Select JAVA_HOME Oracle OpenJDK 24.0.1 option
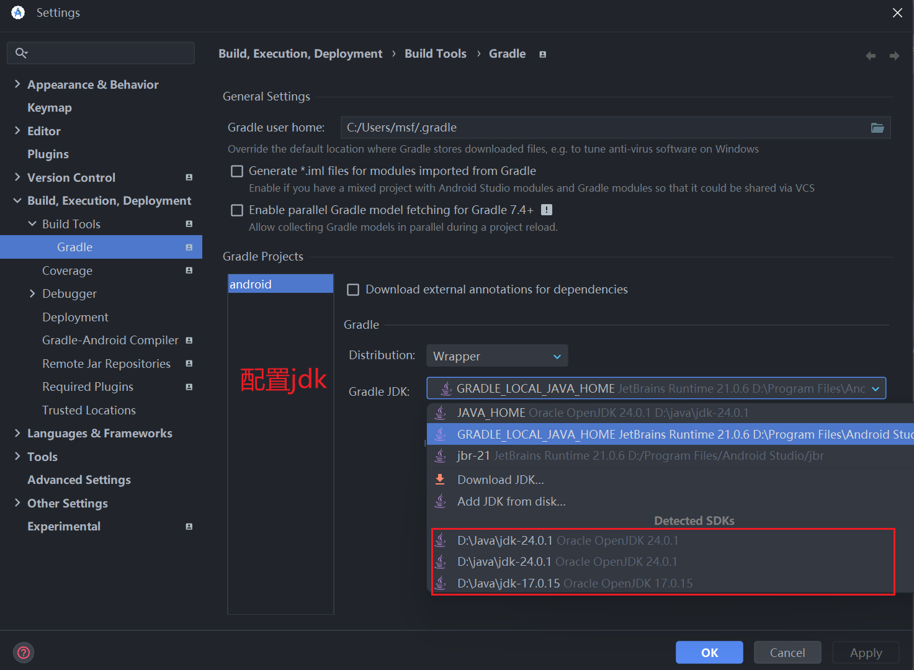This screenshot has width=914, height=670. 670,413
